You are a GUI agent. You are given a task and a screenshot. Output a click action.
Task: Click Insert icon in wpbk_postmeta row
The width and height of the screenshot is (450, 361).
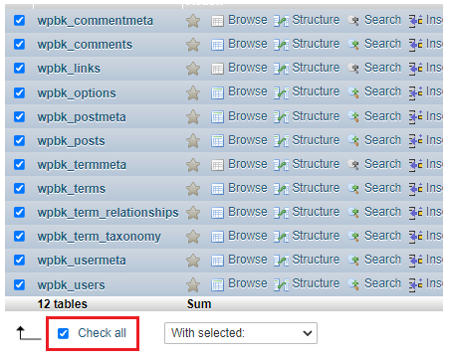[415, 117]
